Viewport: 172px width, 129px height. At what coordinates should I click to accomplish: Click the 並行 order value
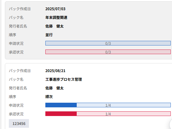coord(49,35)
